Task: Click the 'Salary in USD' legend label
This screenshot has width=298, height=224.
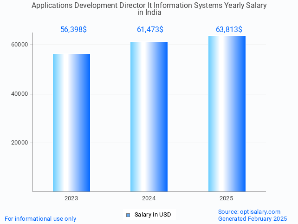Action: (153, 215)
